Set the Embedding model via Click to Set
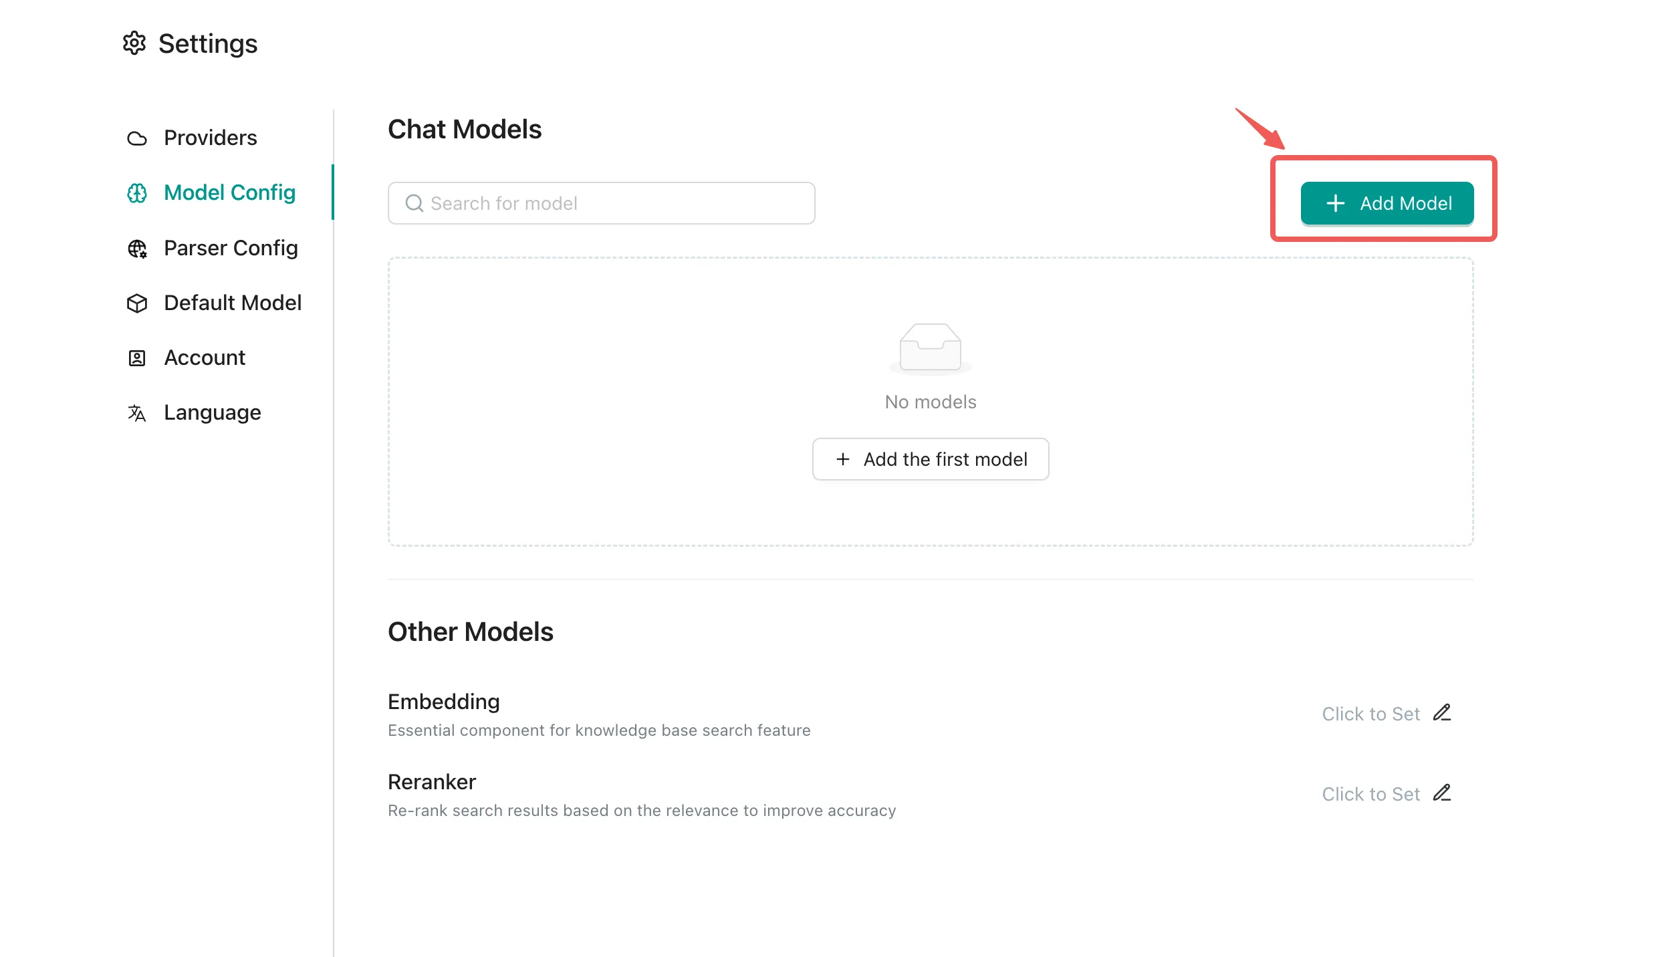The height and width of the screenshot is (957, 1674). (x=1370, y=714)
